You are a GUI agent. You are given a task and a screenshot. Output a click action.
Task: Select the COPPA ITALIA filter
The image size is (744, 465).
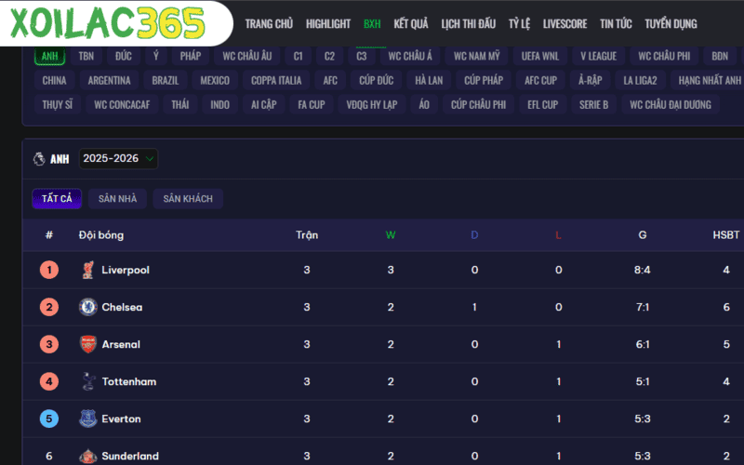[x=276, y=80]
